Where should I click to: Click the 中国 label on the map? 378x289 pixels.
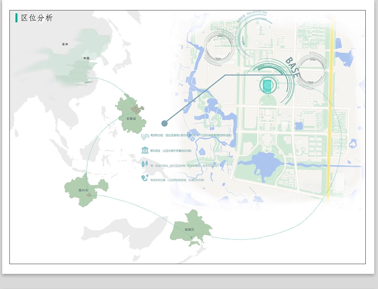(86, 58)
